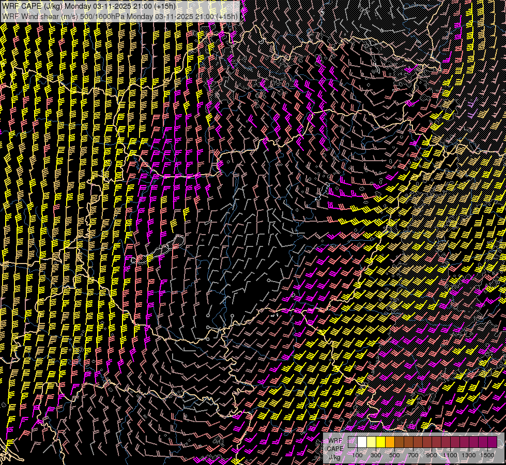506x465 pixels.
Task: Click the first empty legend swatch
Action: (353, 442)
